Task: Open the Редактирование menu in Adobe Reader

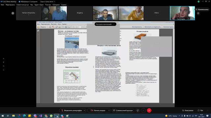Action: coord(45,24)
